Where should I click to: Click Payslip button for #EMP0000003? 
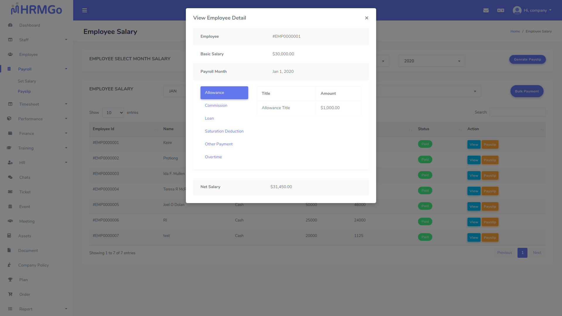point(490,176)
